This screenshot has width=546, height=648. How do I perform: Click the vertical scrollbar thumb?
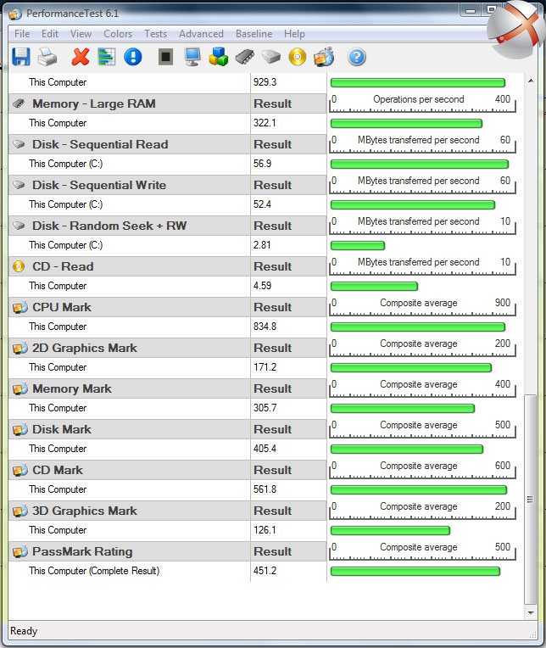531,500
